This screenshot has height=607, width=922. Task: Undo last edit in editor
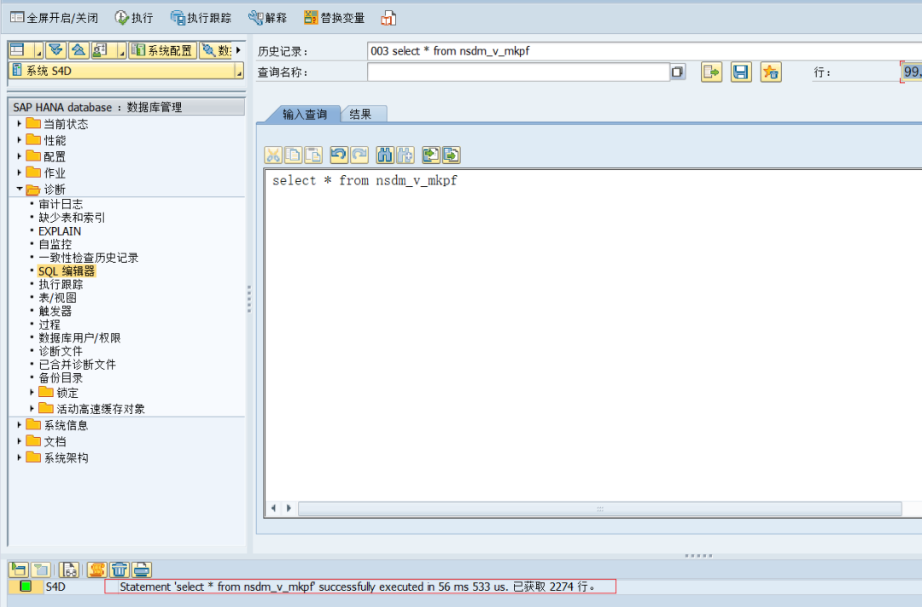(339, 155)
